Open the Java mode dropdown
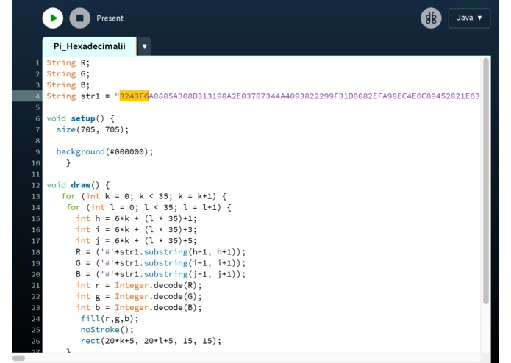The height and width of the screenshot is (363, 511). [469, 18]
